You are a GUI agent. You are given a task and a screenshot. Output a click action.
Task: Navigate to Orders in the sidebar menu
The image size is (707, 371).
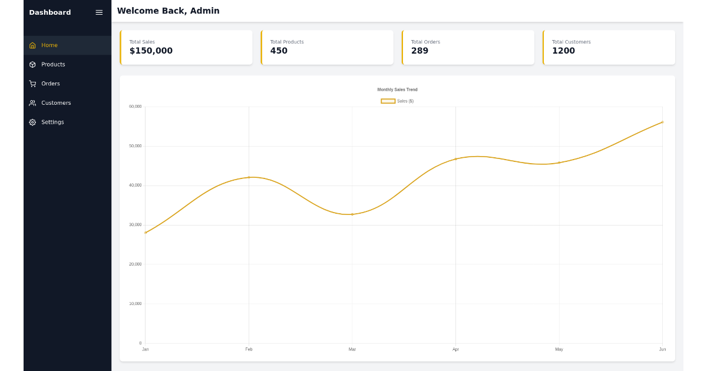50,83
